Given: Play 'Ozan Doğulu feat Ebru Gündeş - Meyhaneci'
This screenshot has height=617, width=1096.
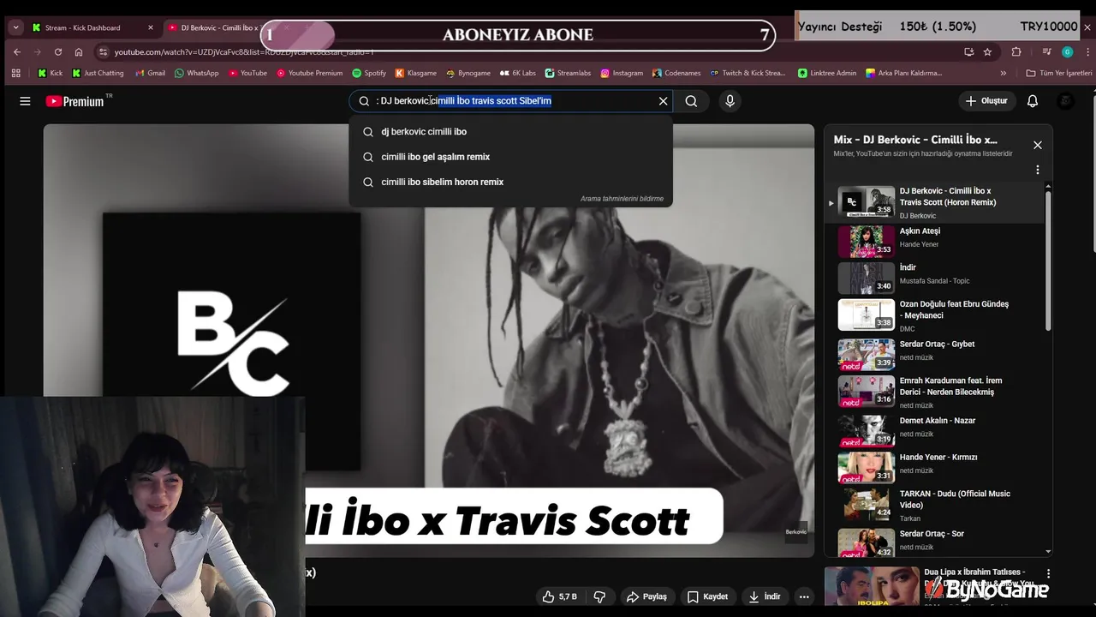Looking at the screenshot, I should point(933,314).
